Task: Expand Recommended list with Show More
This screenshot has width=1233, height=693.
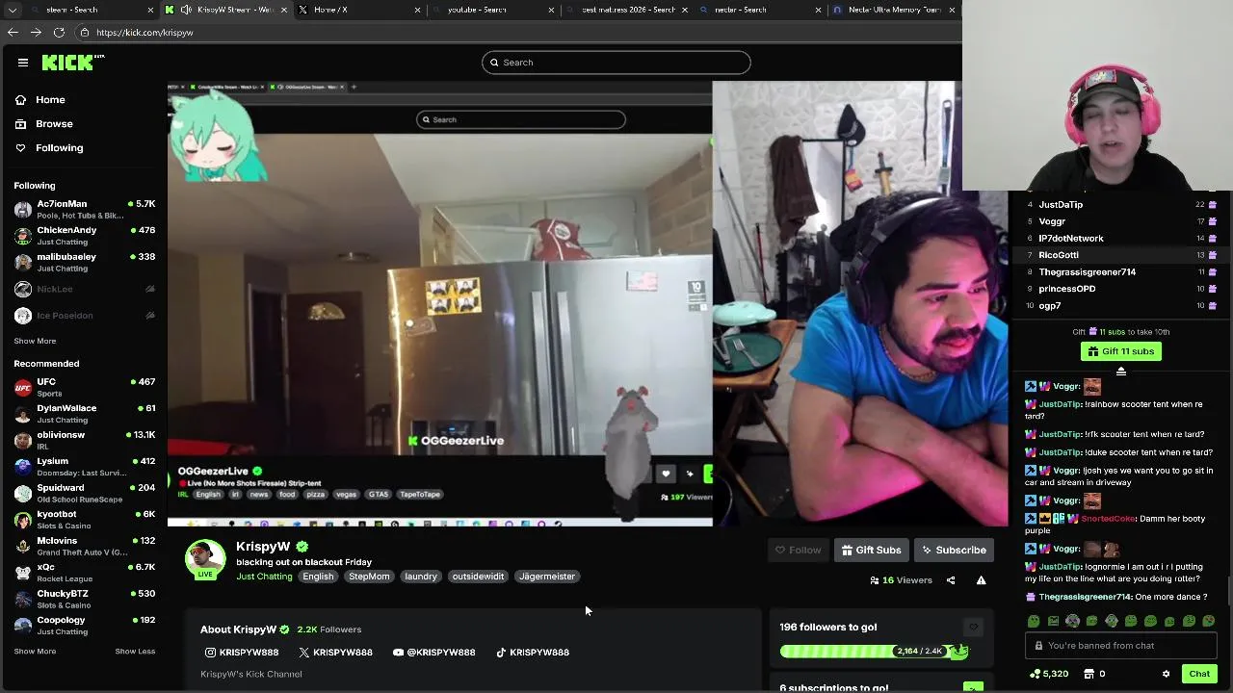Action: [x=35, y=652]
